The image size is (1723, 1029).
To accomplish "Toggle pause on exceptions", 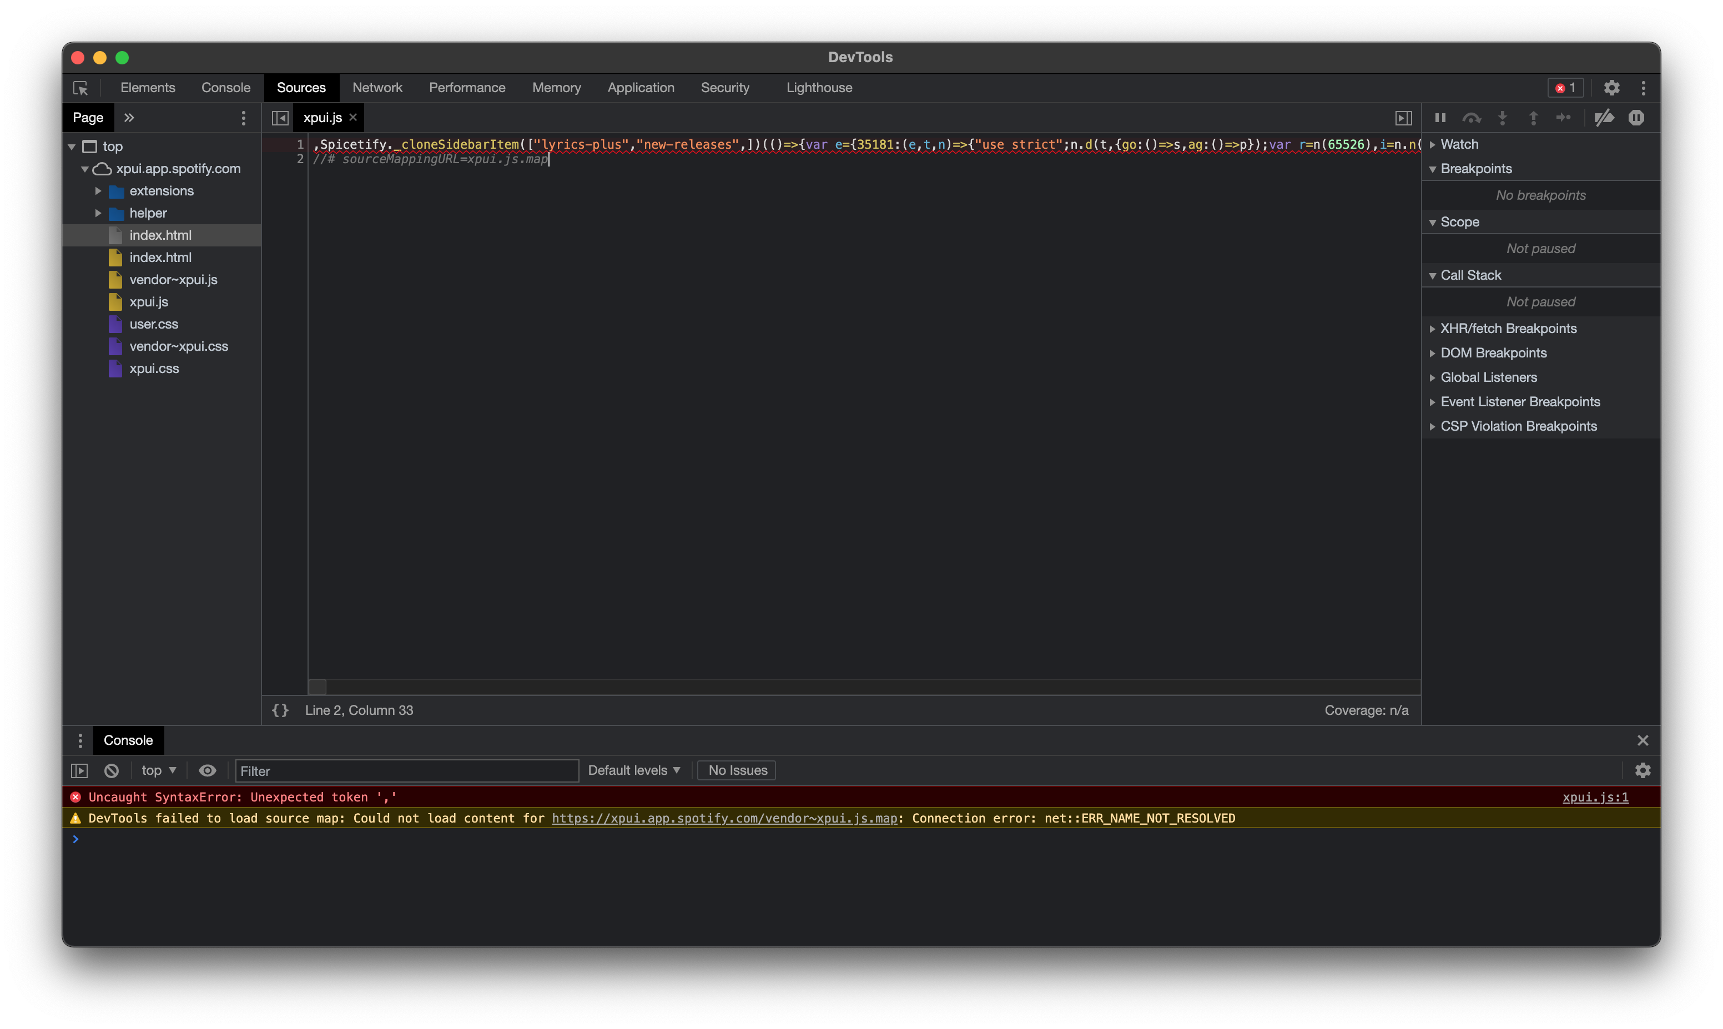I will 1636,118.
